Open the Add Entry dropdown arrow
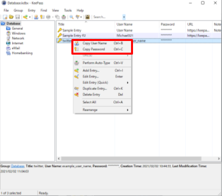The height and width of the screenshot is (196, 222). point(30,17)
